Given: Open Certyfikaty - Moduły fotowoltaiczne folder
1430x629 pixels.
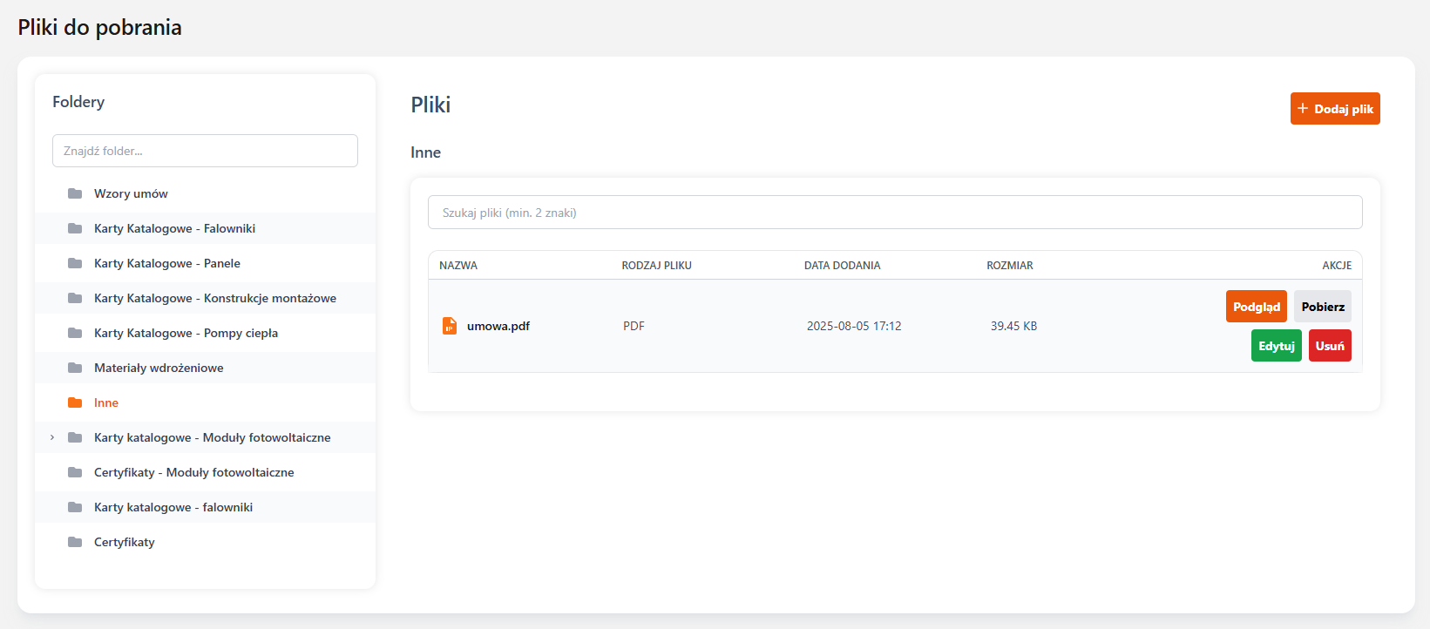Looking at the screenshot, I should coord(193,472).
